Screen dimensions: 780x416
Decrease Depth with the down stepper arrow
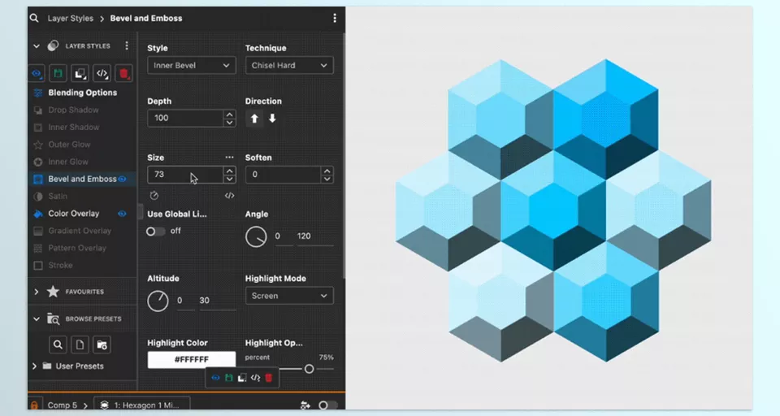(229, 123)
